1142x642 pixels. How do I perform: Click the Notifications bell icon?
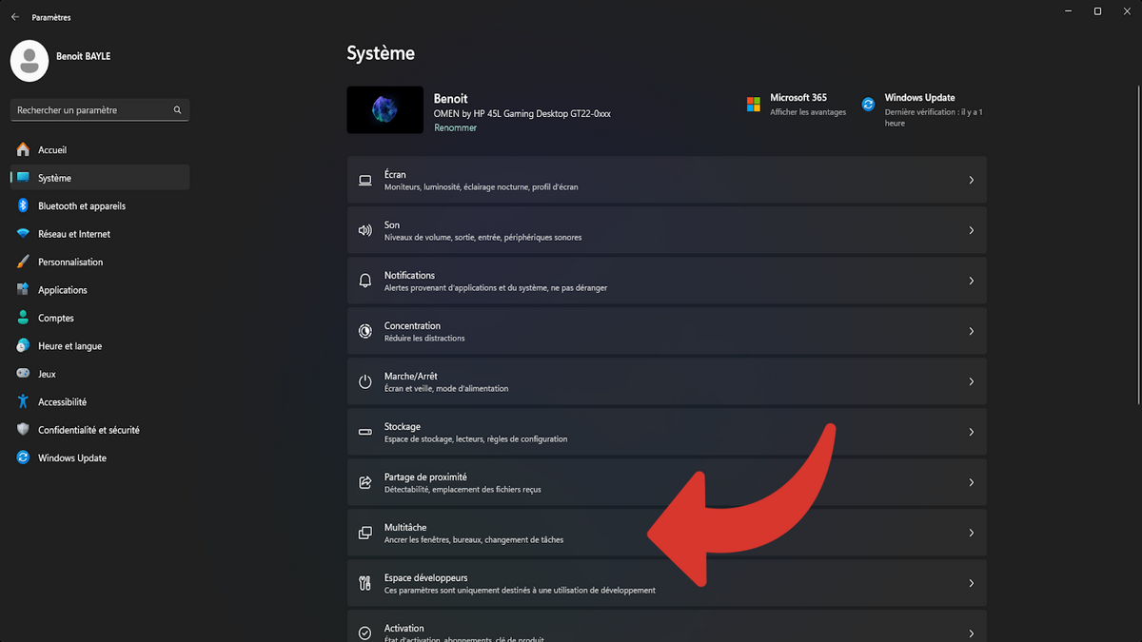(x=364, y=282)
